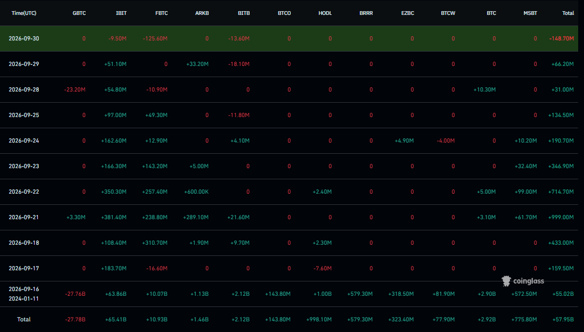
Task: Click the Total row label at bottom
Action: [x=24, y=320]
